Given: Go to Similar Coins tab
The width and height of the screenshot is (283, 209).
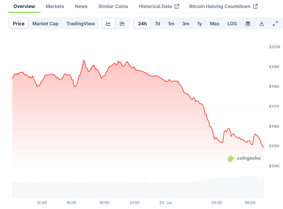Looking at the screenshot, I should tap(113, 6).
